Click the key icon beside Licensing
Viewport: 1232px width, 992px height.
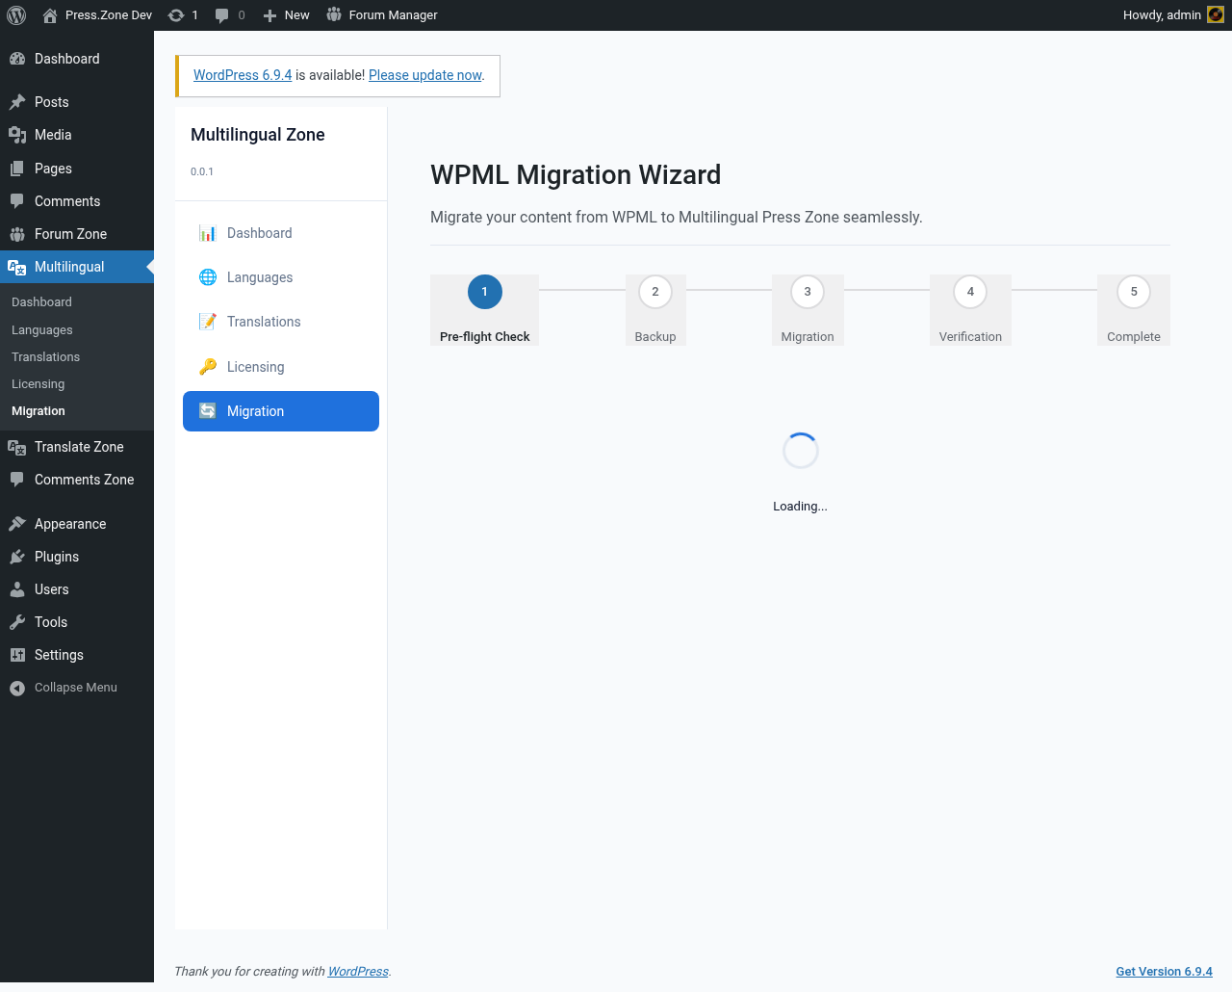tap(208, 367)
